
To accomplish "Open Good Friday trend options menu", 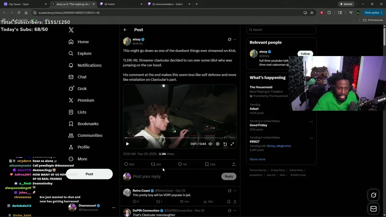I will click(x=311, y=122).
